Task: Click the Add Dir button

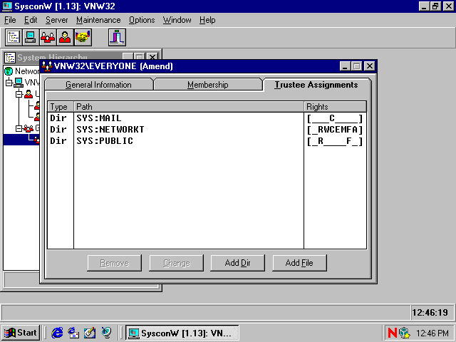Action: 237,263
